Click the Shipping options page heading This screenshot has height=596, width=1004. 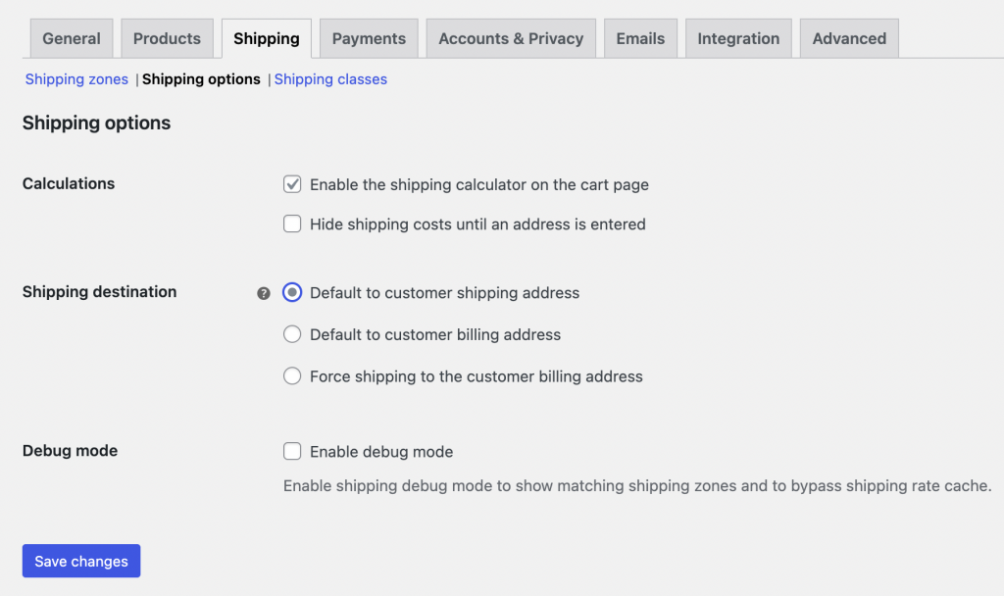[95, 123]
